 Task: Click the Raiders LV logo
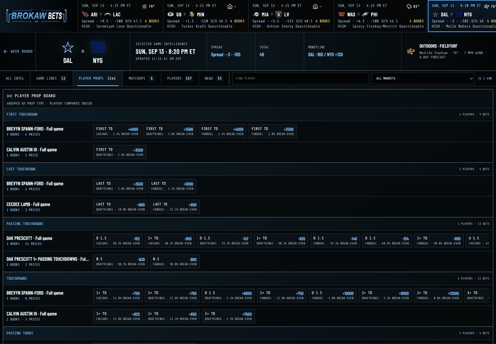pos(278,14)
